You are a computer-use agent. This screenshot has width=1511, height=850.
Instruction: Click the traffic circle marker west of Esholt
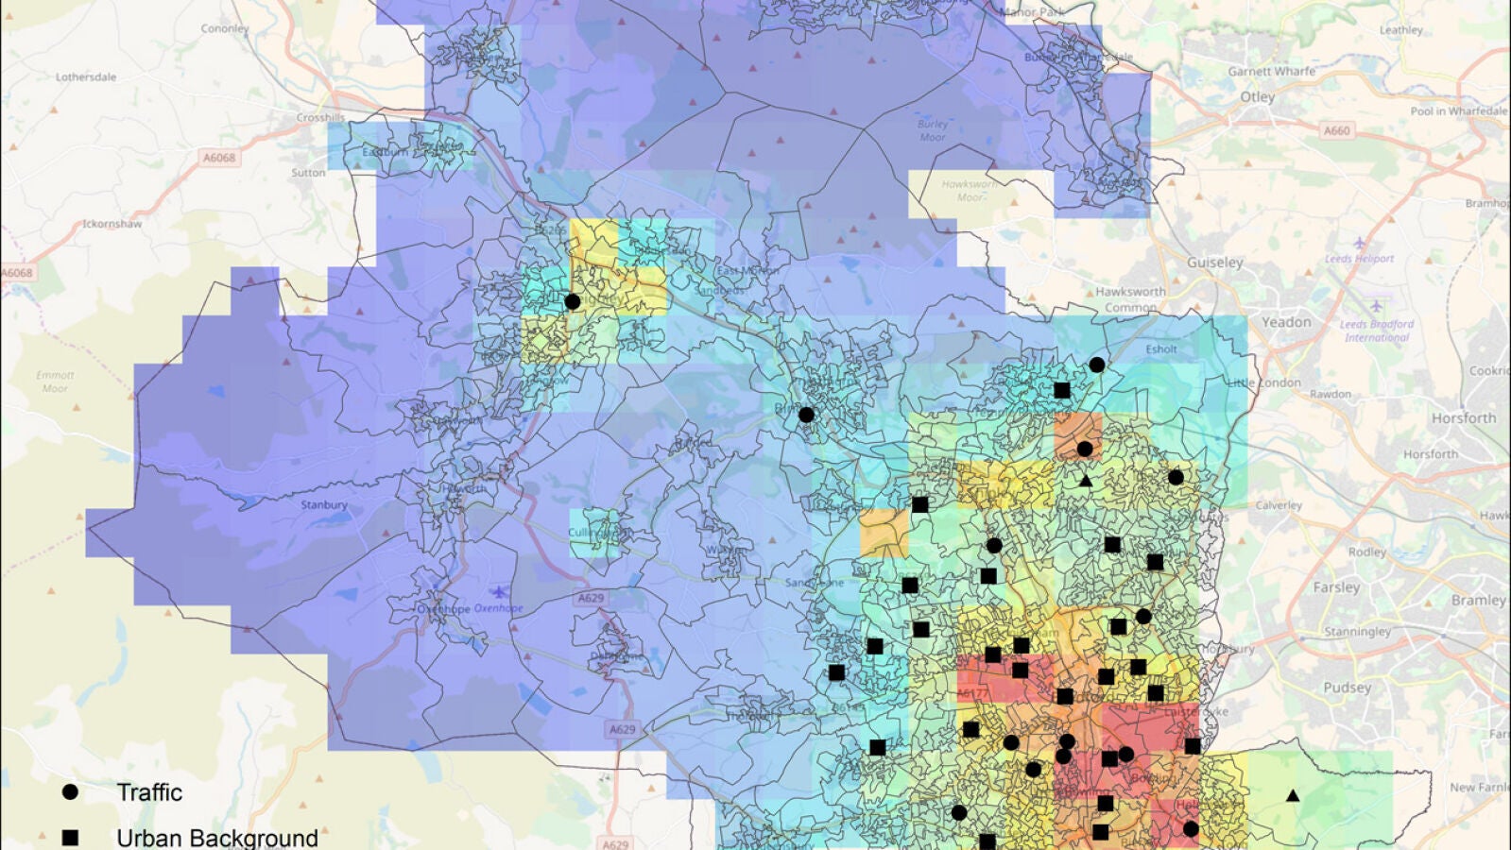click(x=1096, y=365)
